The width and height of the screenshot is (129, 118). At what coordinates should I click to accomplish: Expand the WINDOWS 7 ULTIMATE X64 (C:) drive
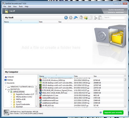pyautogui.click(x=6, y=87)
